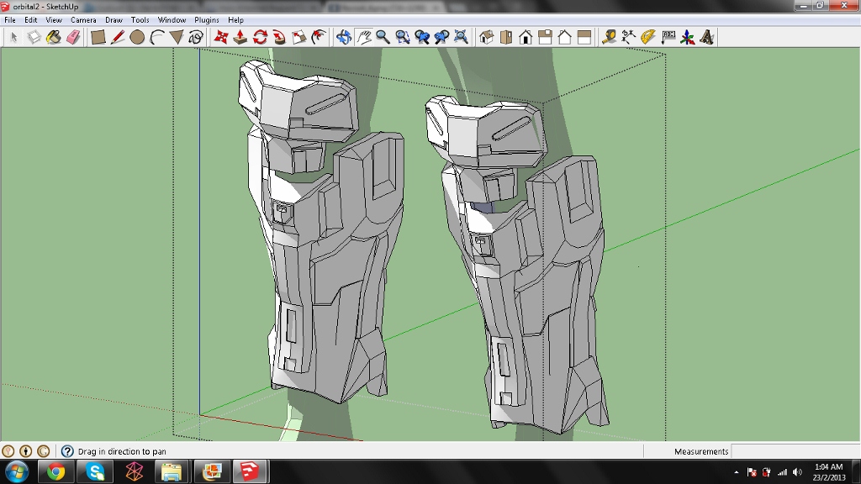
Task: Open the Plugins menu
Action: (x=207, y=19)
